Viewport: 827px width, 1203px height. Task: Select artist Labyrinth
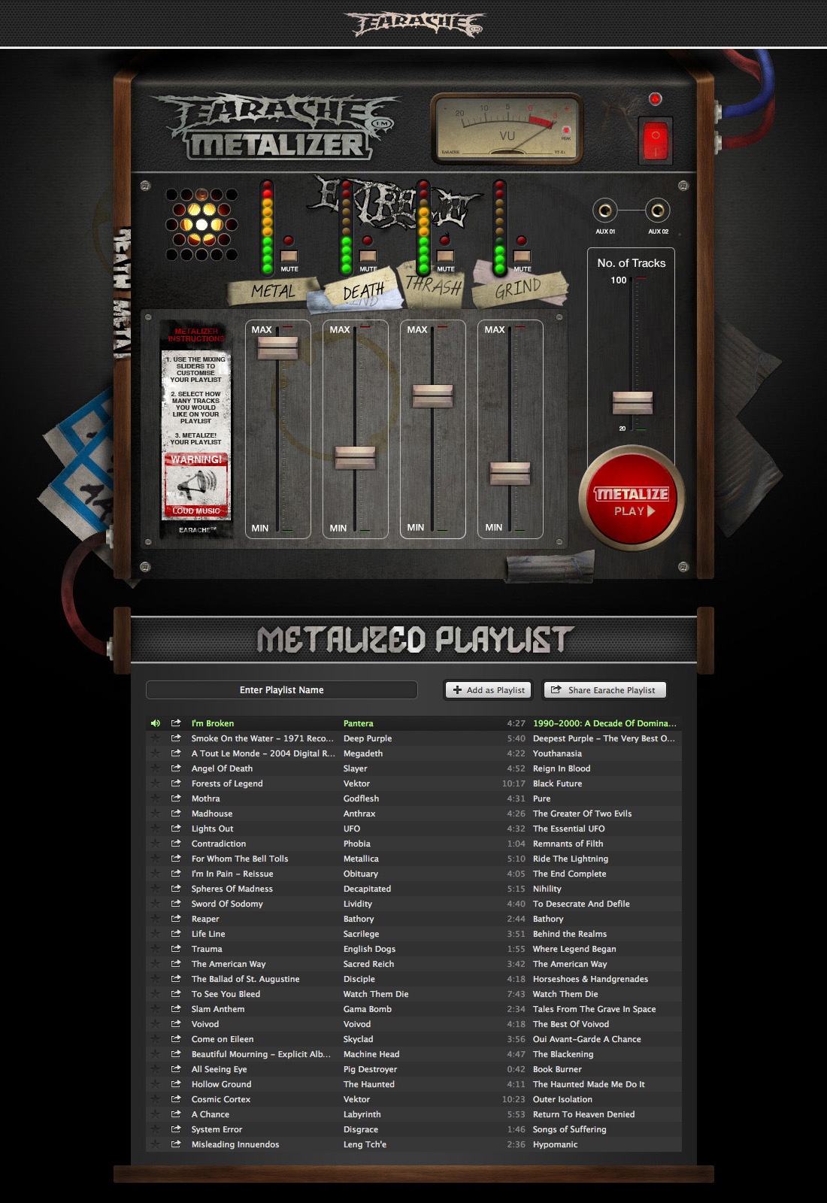362,1114
